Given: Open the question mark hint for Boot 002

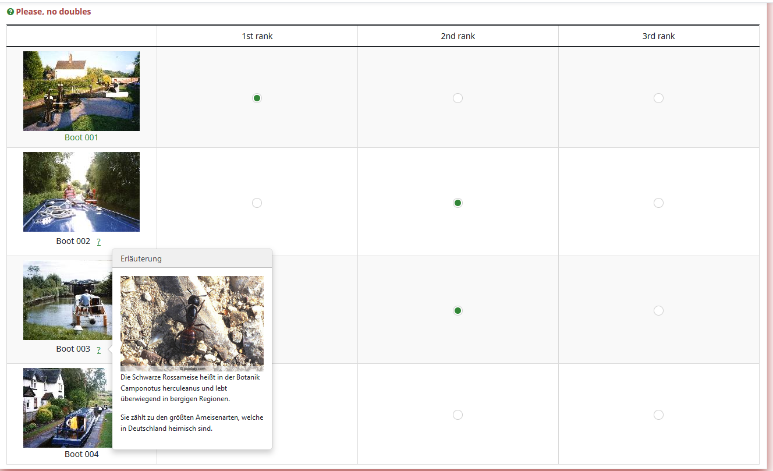Looking at the screenshot, I should (99, 242).
